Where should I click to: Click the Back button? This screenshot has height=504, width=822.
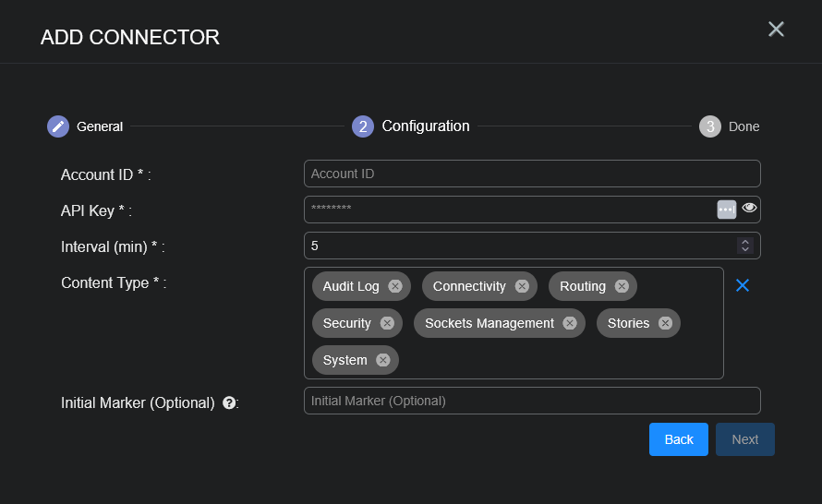pyautogui.click(x=679, y=439)
